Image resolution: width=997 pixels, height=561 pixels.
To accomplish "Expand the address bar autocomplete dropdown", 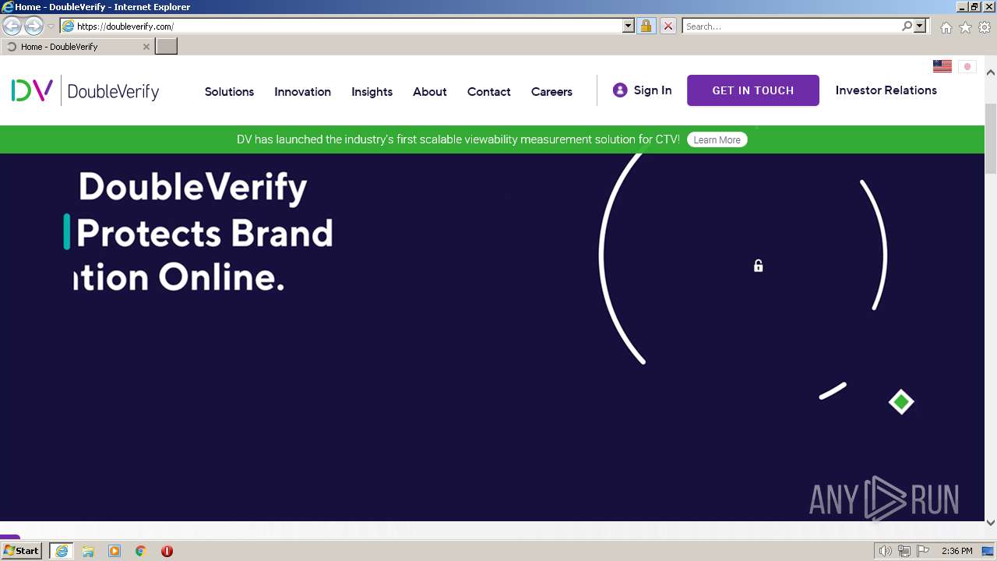I will (629, 26).
